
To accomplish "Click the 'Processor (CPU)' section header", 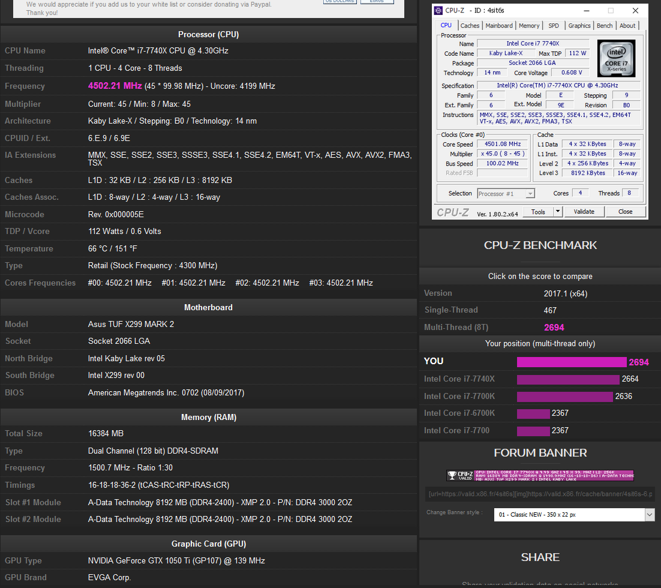I will (209, 34).
